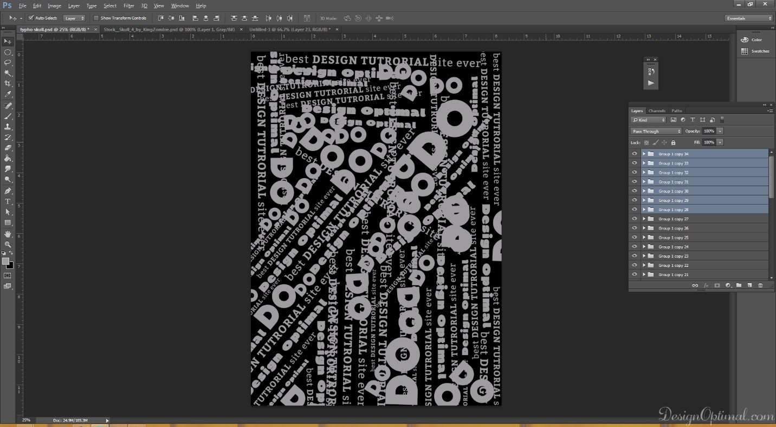Create a new layer
The width and height of the screenshot is (776, 427).
749,285
